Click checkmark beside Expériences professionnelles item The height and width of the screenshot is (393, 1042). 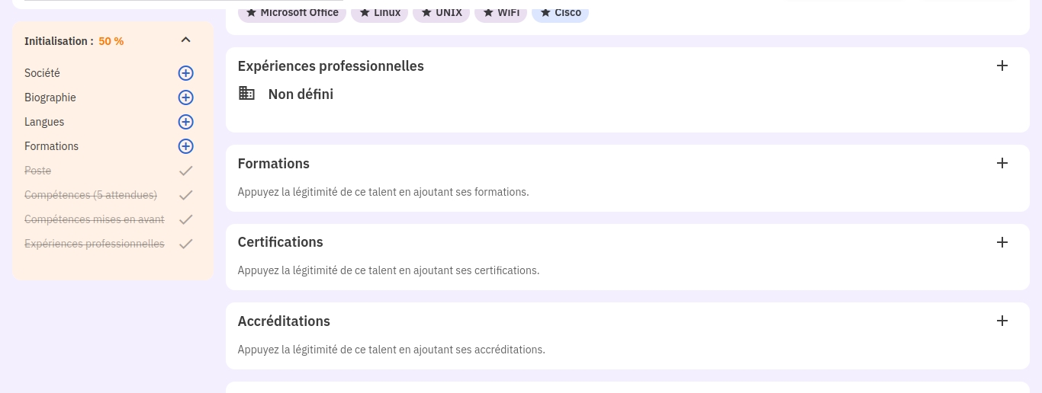tap(185, 244)
